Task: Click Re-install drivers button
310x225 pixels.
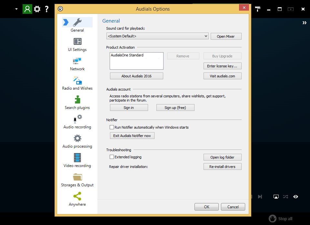Action: (x=222, y=167)
